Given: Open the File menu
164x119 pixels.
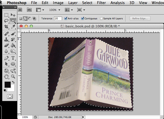Looking at the screenshot, I should [x=34, y=3].
